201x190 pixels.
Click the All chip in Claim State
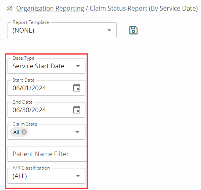pyautogui.click(x=16, y=132)
